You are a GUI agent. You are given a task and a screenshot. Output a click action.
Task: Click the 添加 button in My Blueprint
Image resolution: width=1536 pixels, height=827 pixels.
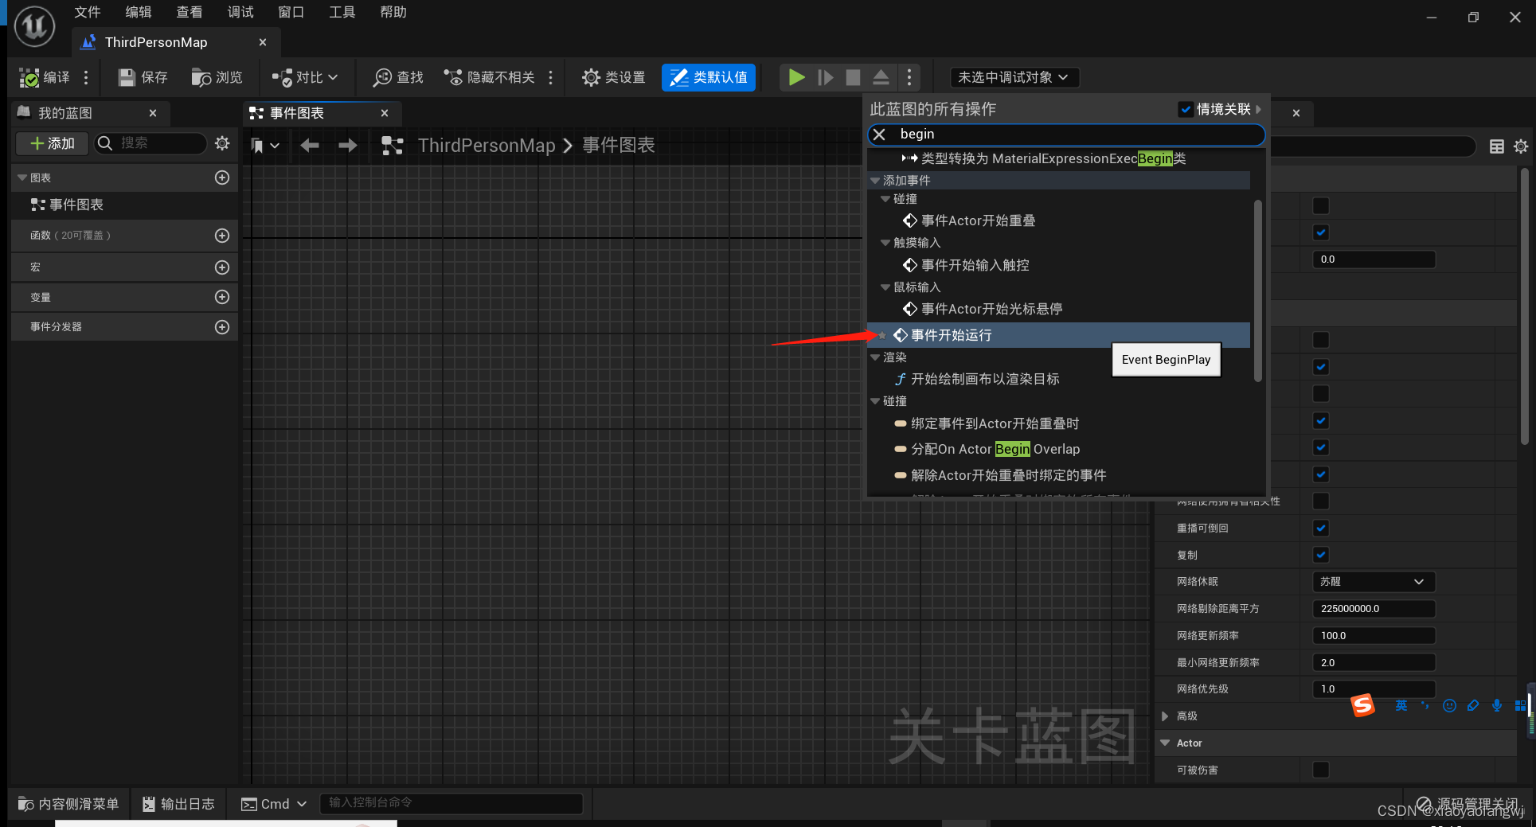[x=53, y=143]
